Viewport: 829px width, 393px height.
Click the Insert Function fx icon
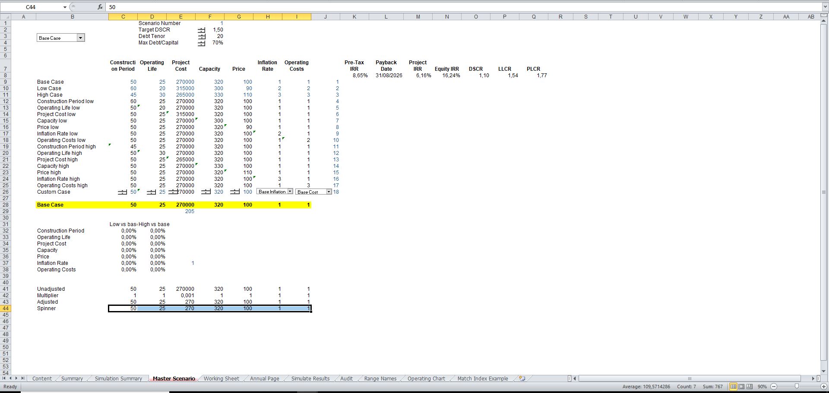(x=100, y=7)
